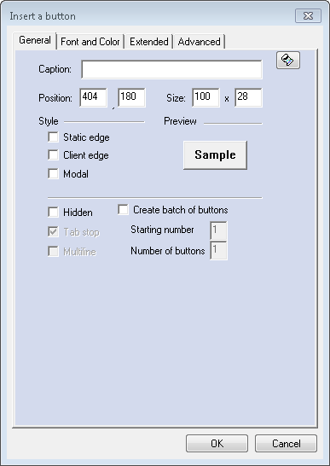Switch to the Font and Color tab
The width and height of the screenshot is (330, 466).
[x=90, y=42]
